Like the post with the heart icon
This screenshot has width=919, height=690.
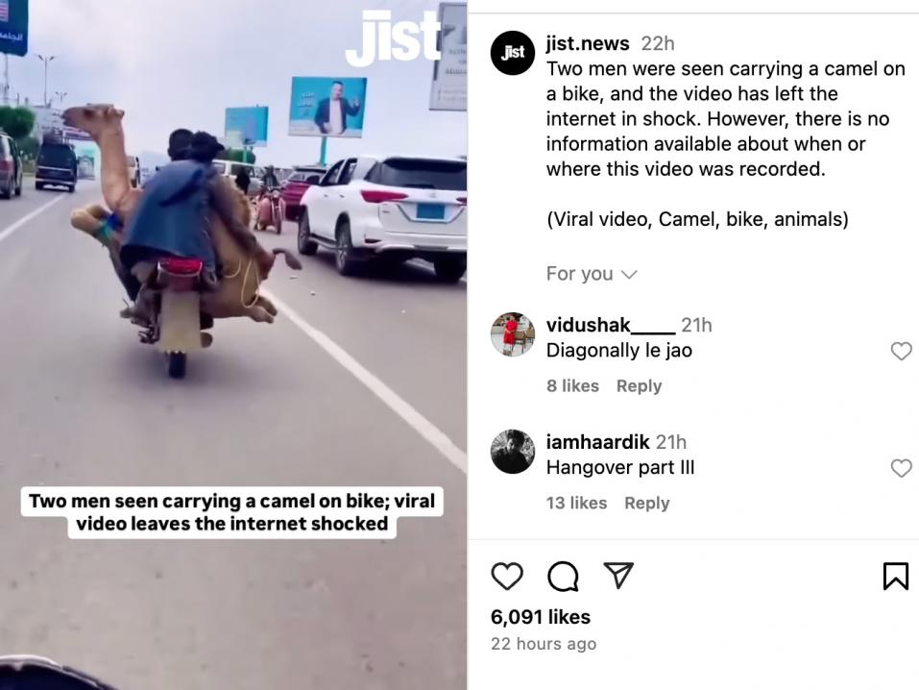pyautogui.click(x=506, y=576)
